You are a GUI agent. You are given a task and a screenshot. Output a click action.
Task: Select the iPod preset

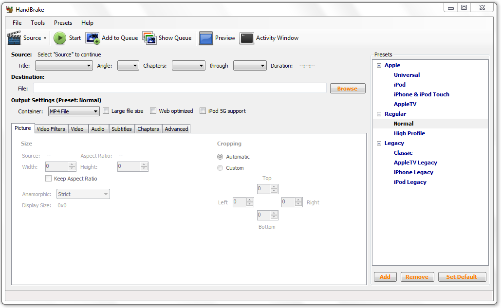(x=400, y=85)
